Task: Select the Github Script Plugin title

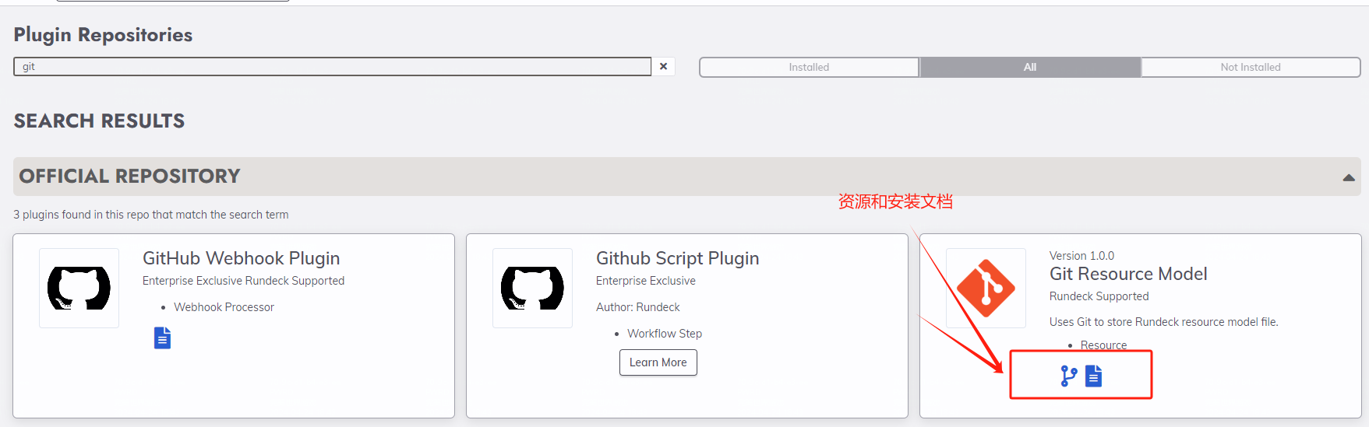Action: pos(677,258)
